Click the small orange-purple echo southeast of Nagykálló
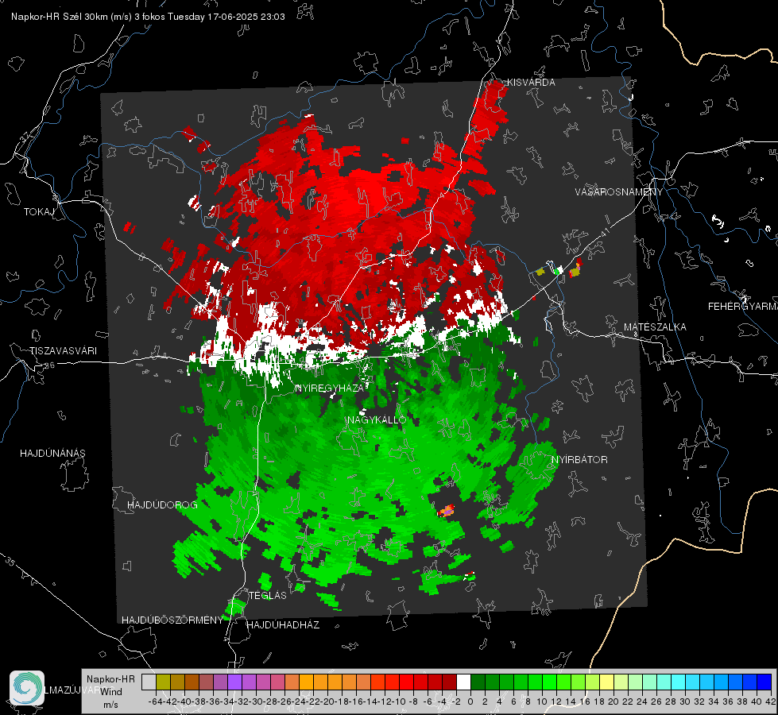778x715 pixels. 446,511
